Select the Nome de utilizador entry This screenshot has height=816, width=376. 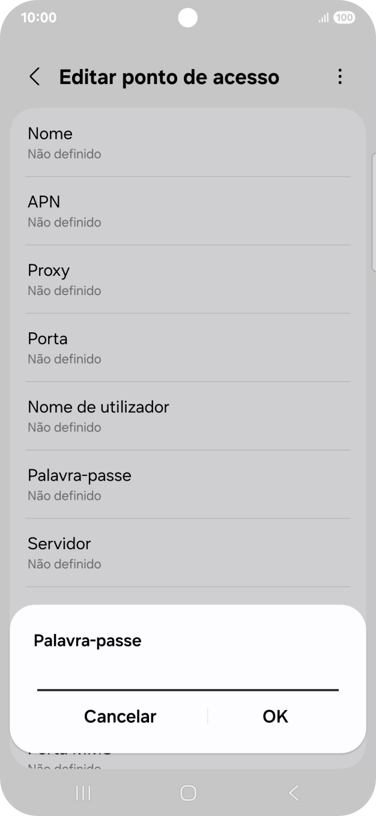coord(188,416)
